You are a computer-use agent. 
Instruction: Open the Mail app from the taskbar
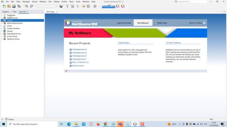pyautogui.click(x=84, y=124)
